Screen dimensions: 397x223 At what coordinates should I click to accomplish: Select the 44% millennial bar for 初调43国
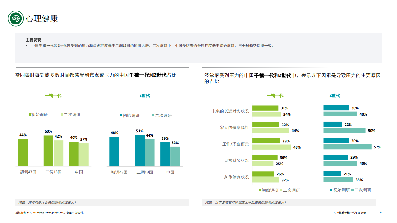click(x=23, y=152)
